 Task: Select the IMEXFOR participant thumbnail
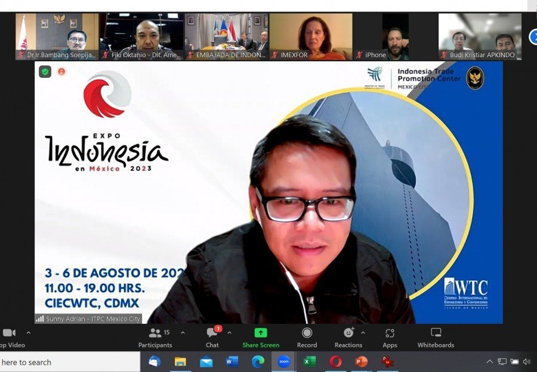point(310,36)
